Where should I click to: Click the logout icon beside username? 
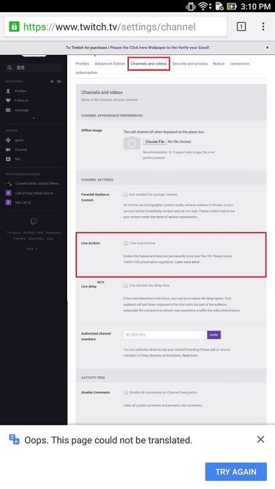[x=59, y=81]
